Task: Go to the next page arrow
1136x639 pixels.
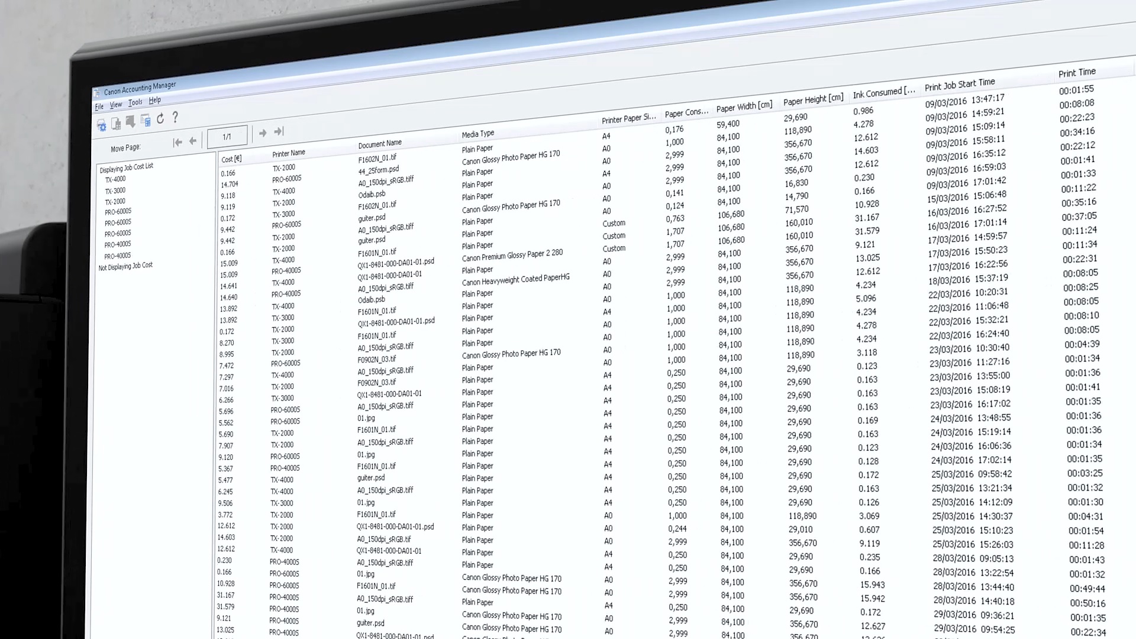Action: [x=263, y=133]
